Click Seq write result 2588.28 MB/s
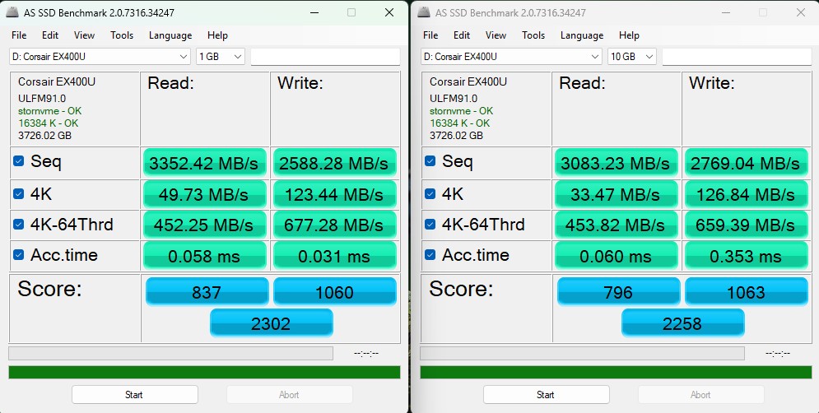This screenshot has height=413, width=819. click(x=335, y=163)
